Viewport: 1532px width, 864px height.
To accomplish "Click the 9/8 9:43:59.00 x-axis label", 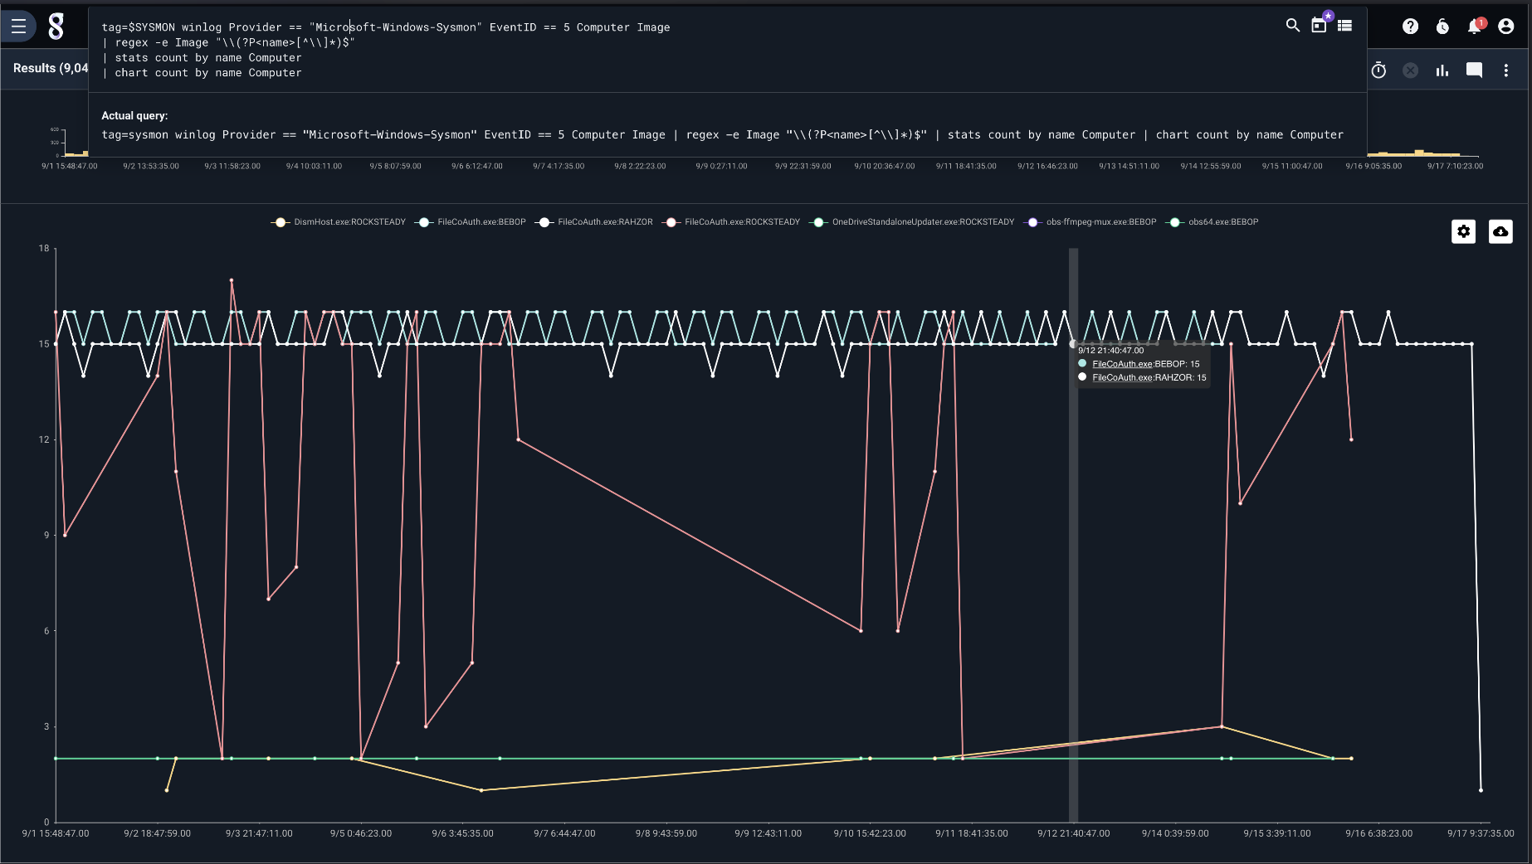I will (666, 833).
